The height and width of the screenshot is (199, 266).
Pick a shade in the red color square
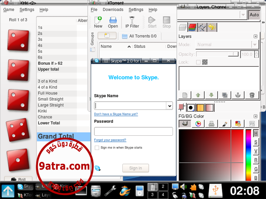point(211,155)
